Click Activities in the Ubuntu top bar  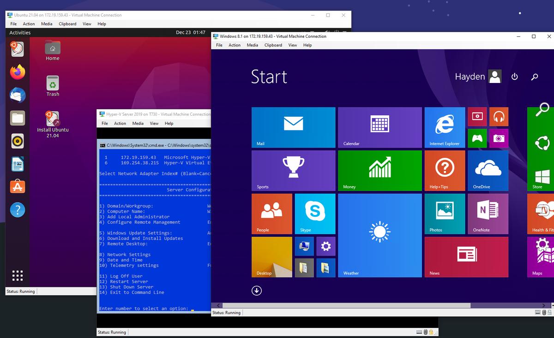tap(20, 32)
